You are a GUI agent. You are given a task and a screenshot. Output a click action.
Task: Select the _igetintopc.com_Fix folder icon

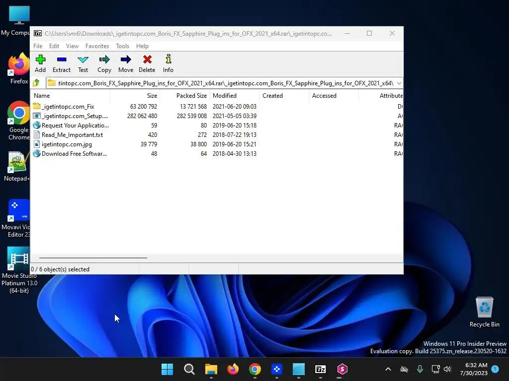click(x=37, y=106)
